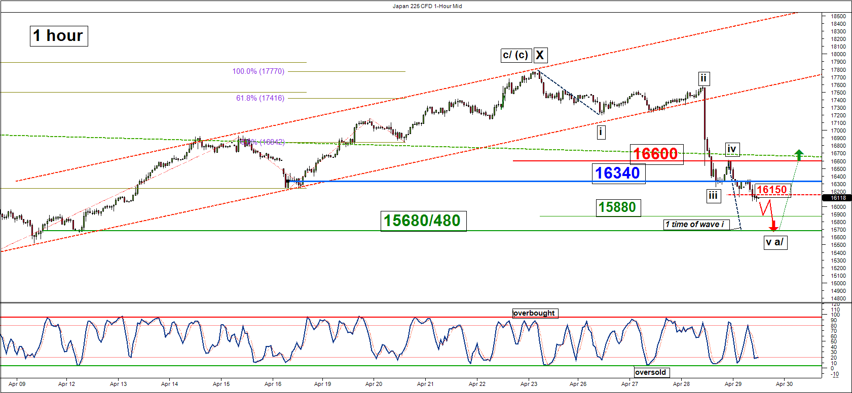The image size is (852, 393).
Task: Click the Apr 23 date on time axis
Action: pos(529,384)
